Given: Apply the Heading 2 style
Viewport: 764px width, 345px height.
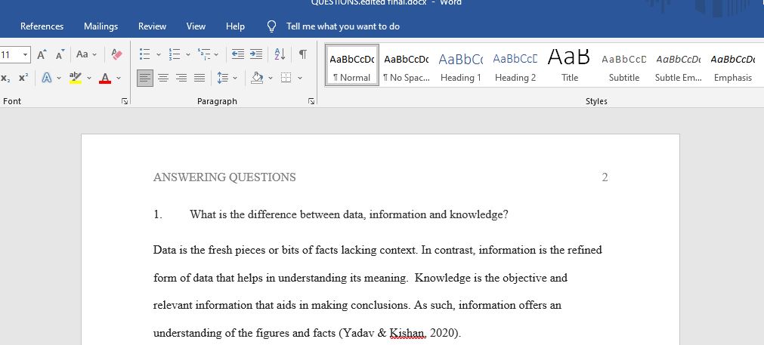Looking at the screenshot, I should [515, 65].
